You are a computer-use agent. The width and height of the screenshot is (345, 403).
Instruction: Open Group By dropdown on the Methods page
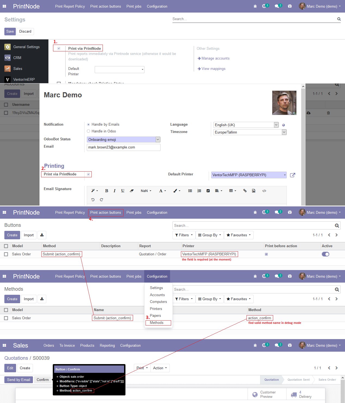[x=210, y=299]
